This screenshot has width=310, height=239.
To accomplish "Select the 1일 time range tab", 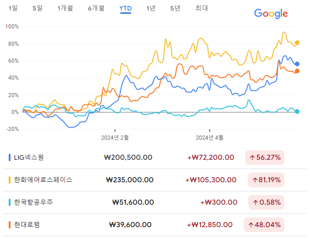I will tap(13, 8).
